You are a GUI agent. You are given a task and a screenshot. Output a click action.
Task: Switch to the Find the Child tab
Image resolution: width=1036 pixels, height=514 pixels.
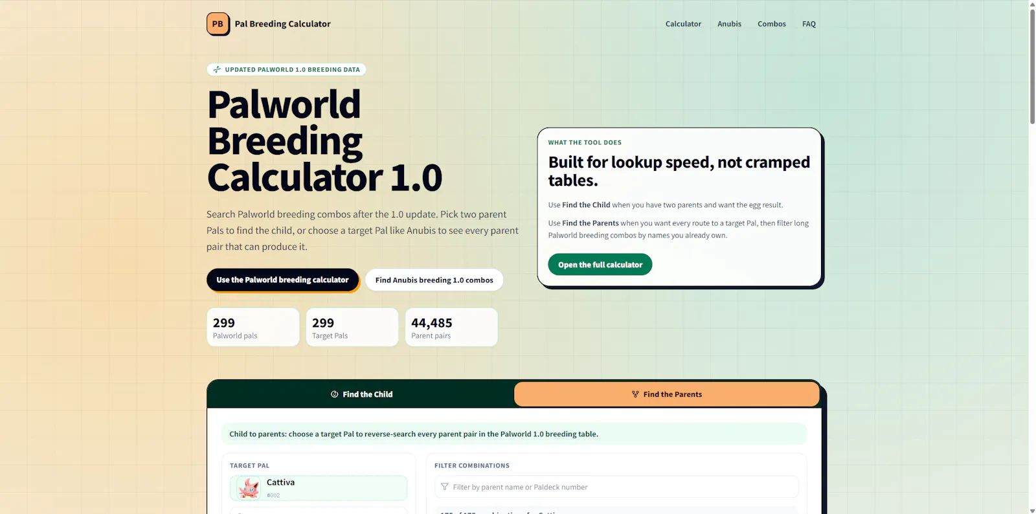[x=361, y=394]
